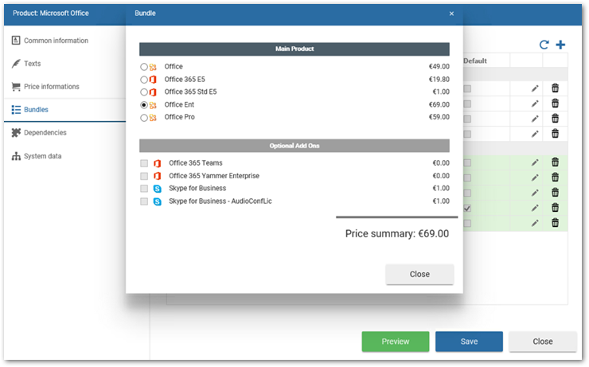Click the pencil icon in the row with checked Default

535,208
